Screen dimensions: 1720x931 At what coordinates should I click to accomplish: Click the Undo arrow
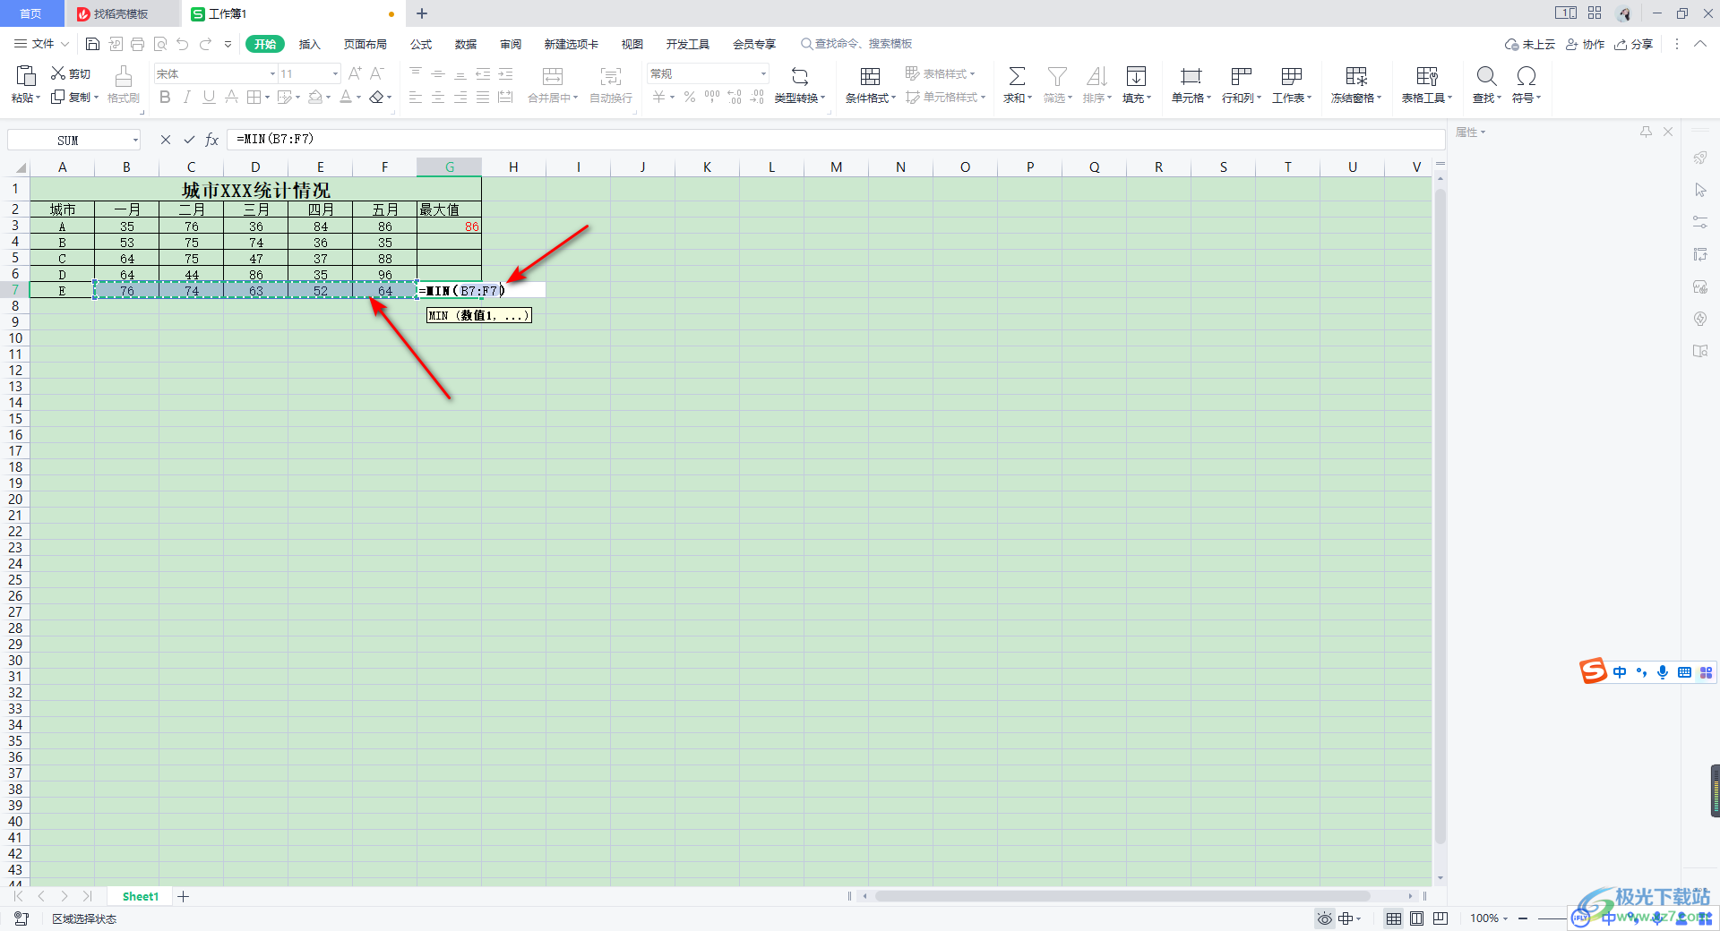pos(183,44)
